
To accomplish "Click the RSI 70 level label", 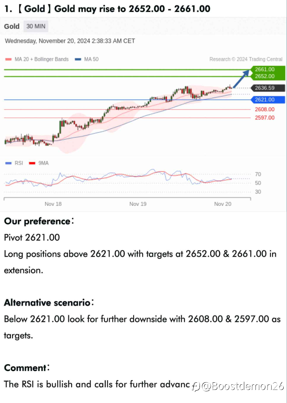I will (258, 174).
